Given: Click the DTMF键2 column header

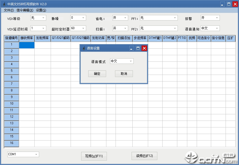Looking at the screenshot, I should tap(170, 38).
